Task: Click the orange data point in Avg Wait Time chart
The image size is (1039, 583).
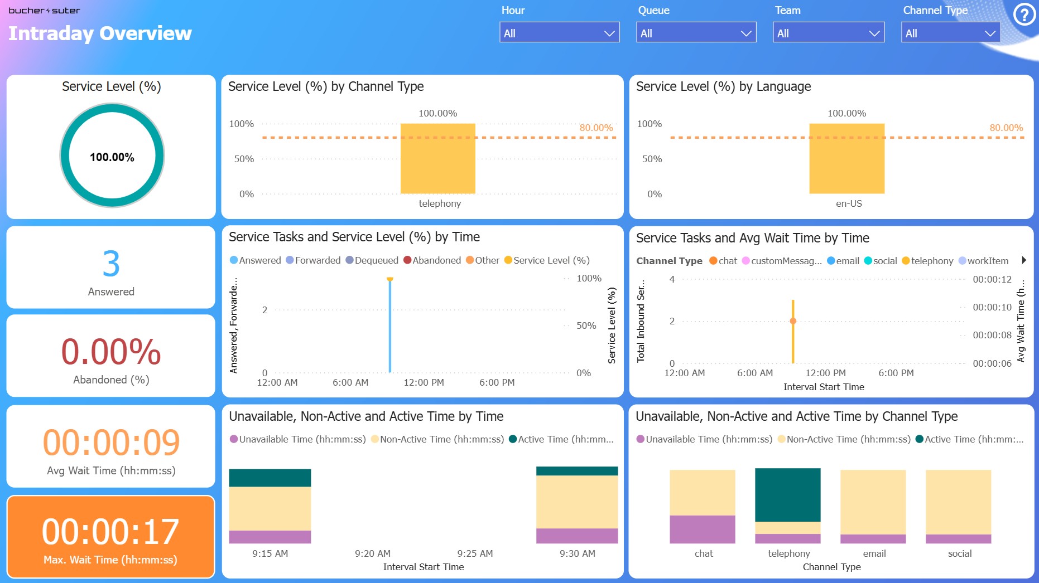Action: pos(793,321)
